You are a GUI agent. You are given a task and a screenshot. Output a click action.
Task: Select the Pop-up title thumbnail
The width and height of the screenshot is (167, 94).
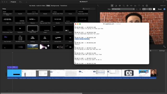(x=33, y=19)
